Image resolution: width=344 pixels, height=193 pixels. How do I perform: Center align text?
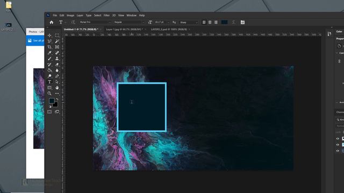point(210,23)
